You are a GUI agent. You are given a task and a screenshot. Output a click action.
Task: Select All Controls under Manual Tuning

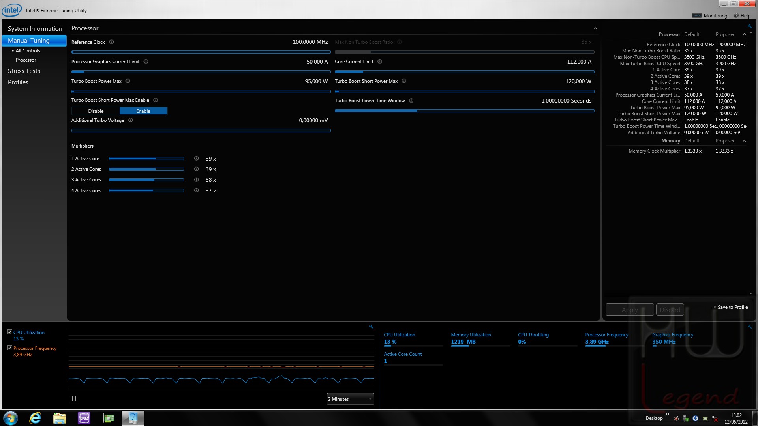(28, 51)
